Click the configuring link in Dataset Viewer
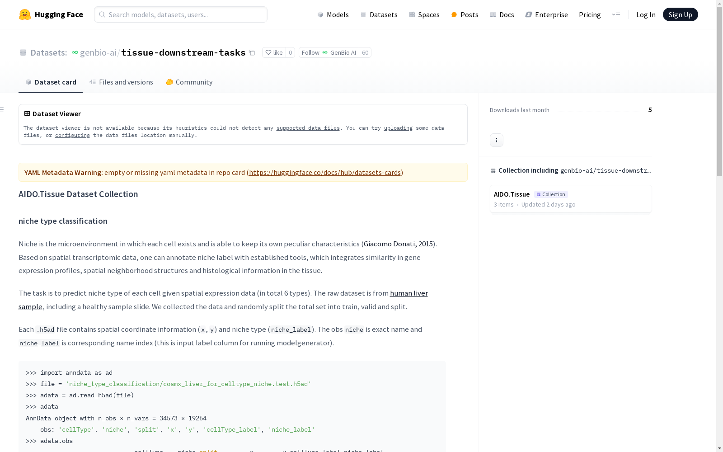 72,136
